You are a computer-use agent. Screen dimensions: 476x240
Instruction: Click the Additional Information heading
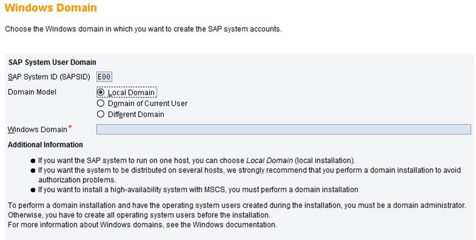[x=45, y=145]
